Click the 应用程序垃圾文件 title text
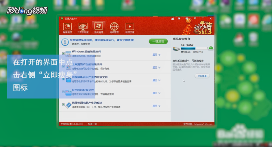 (x=83, y=90)
